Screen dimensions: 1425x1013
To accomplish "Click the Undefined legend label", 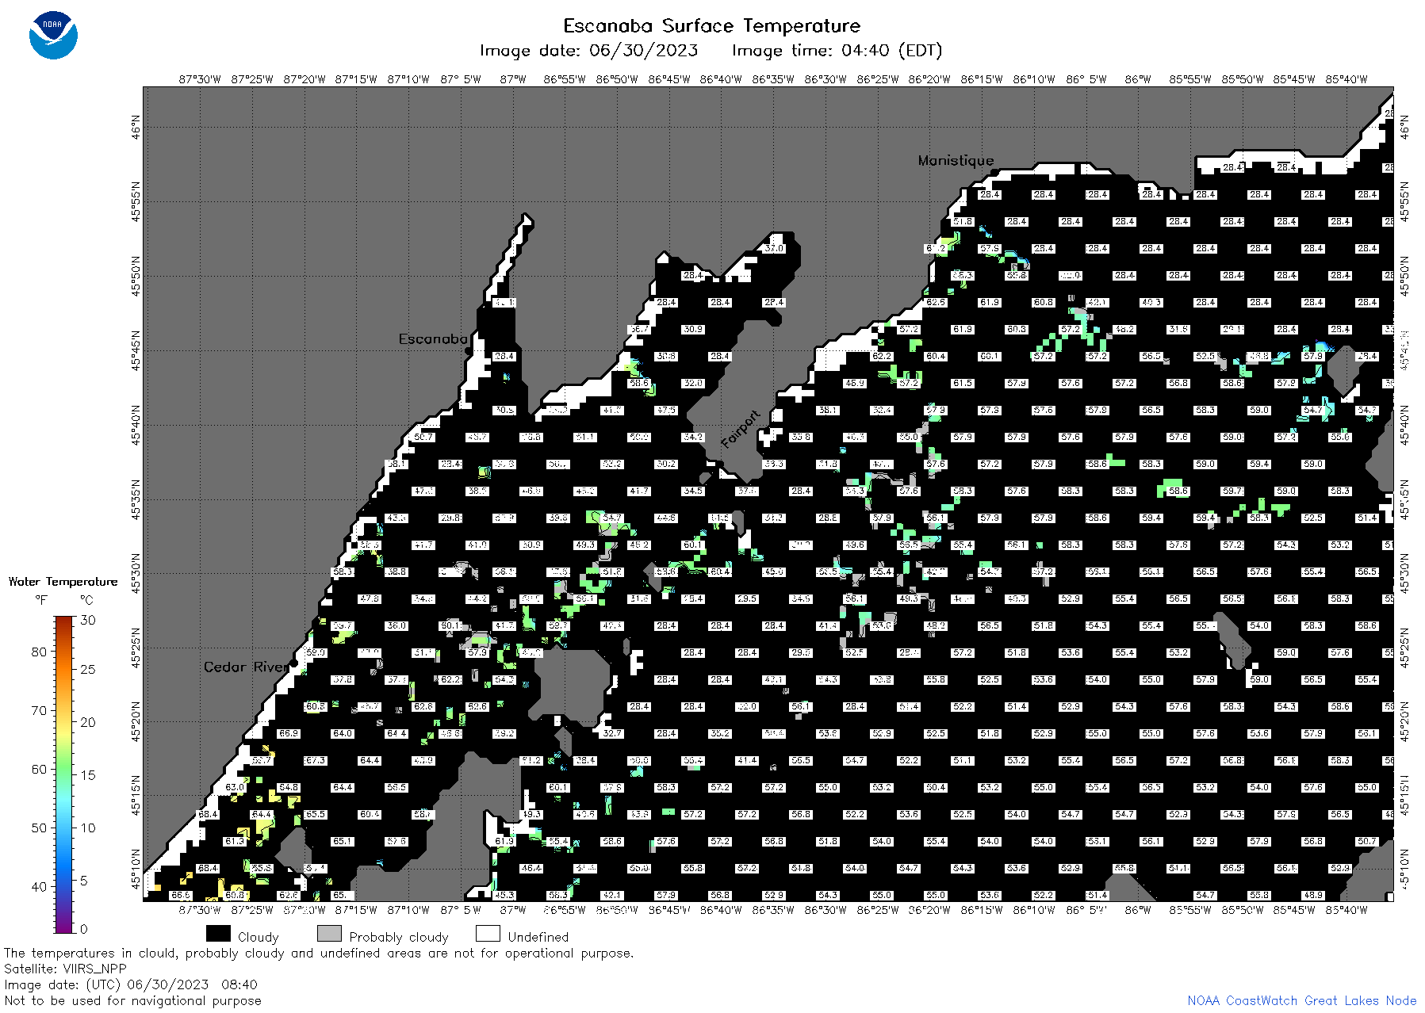I will tap(538, 937).
